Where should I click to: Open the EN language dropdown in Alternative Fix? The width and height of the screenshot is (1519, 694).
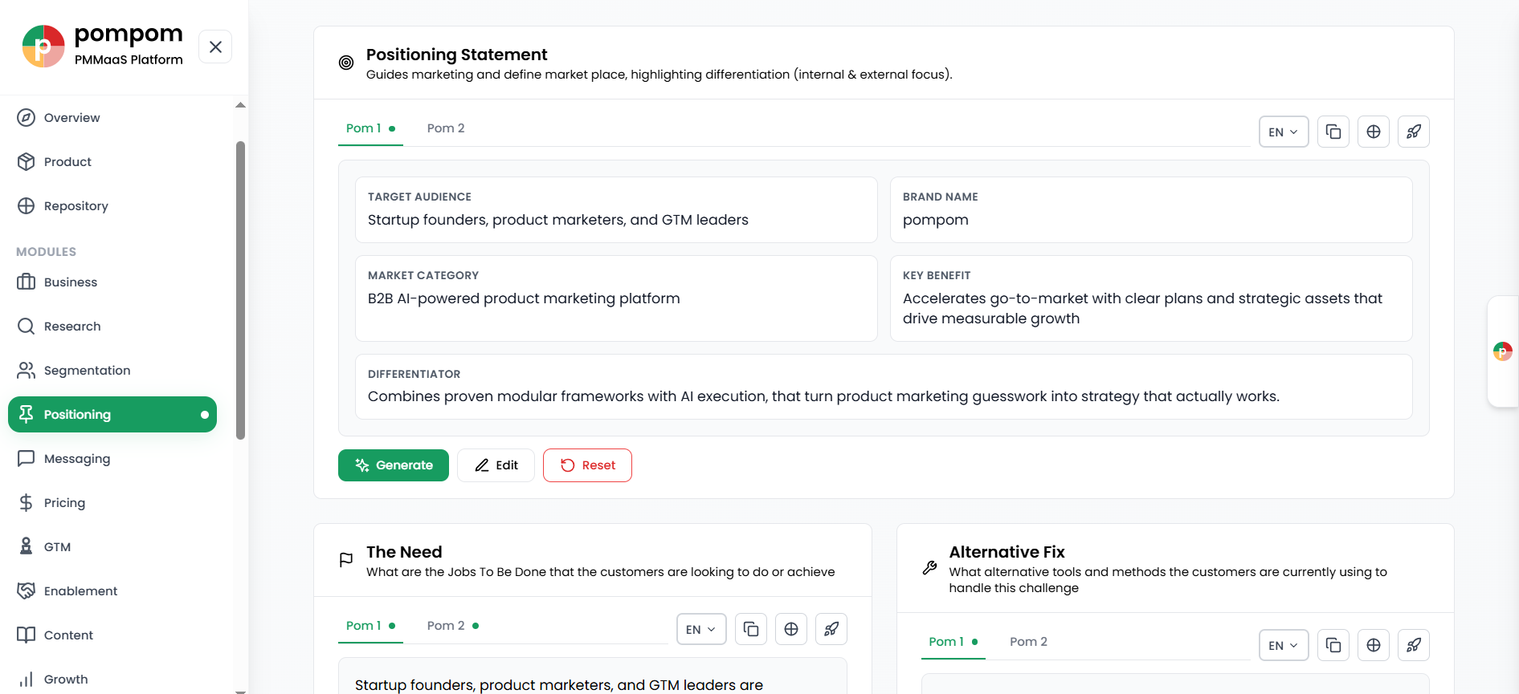coord(1284,645)
